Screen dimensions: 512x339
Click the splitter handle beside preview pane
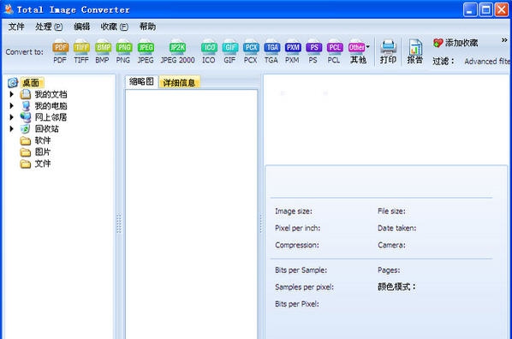[x=261, y=223]
